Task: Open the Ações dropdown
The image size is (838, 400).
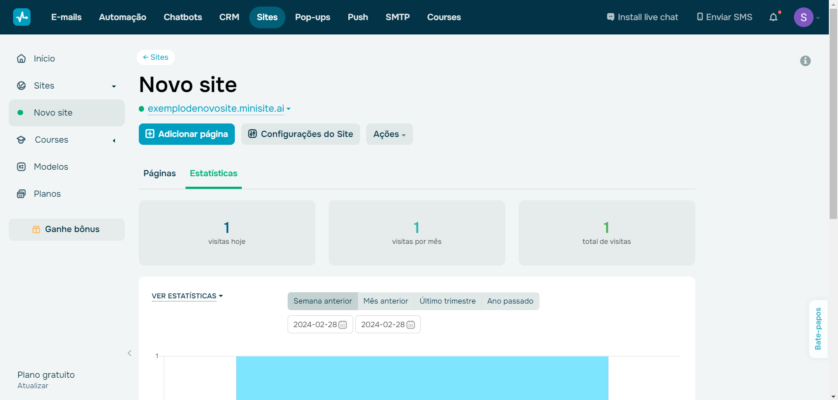Action: pyautogui.click(x=389, y=134)
